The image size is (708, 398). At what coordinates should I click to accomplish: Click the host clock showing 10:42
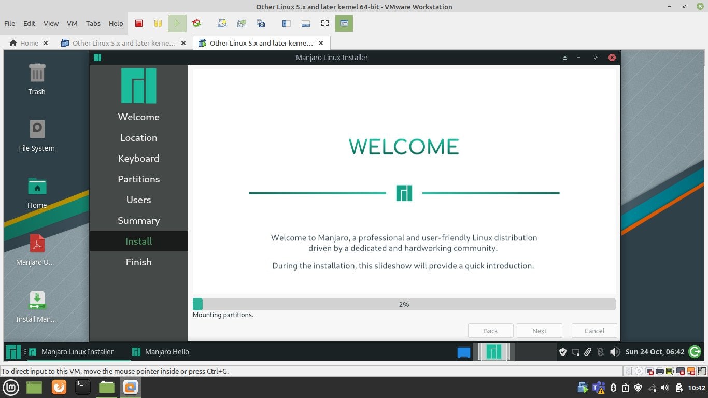(697, 388)
